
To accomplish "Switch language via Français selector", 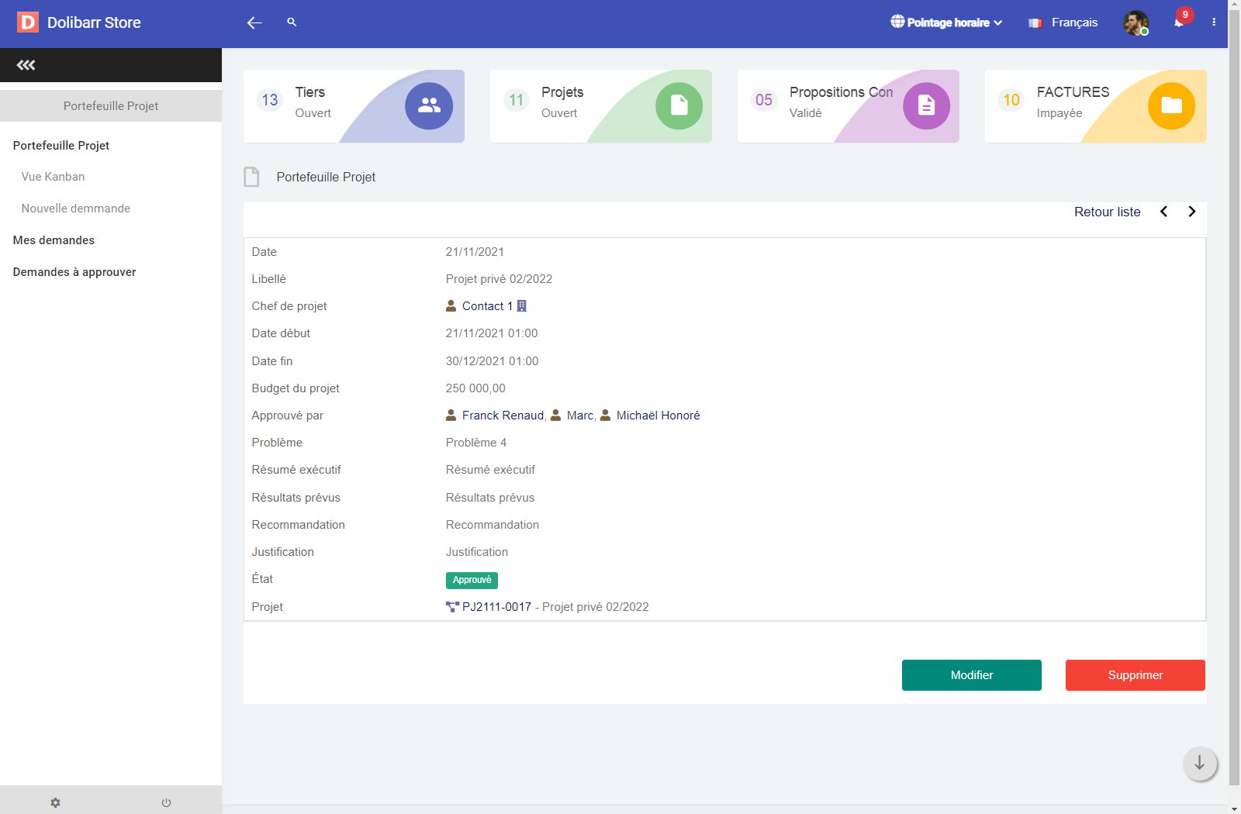I will [x=1063, y=22].
